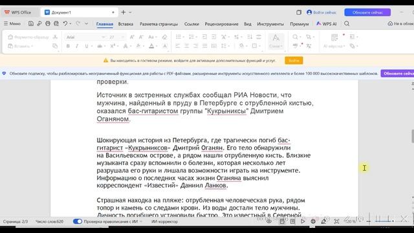This screenshot has width=414, height=233.
Task: Click the orange Войти button in guest banner
Action: pyautogui.click(x=294, y=60)
